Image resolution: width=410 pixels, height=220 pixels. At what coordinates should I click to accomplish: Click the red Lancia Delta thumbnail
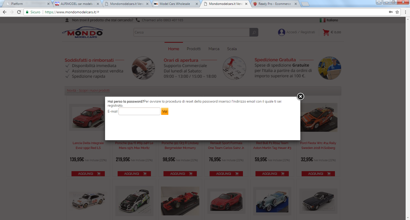point(87,117)
